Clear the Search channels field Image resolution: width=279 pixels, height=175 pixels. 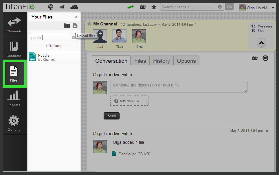click(220, 7)
